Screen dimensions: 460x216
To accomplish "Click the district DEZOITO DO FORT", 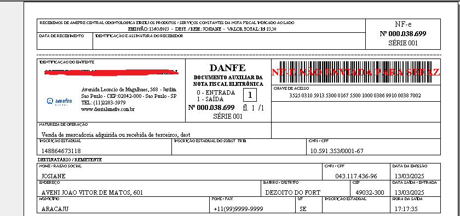I will 293,193.
